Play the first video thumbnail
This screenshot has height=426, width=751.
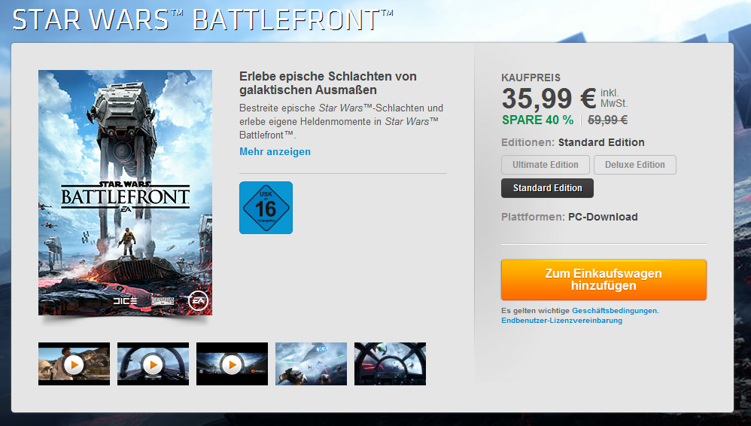tap(74, 364)
